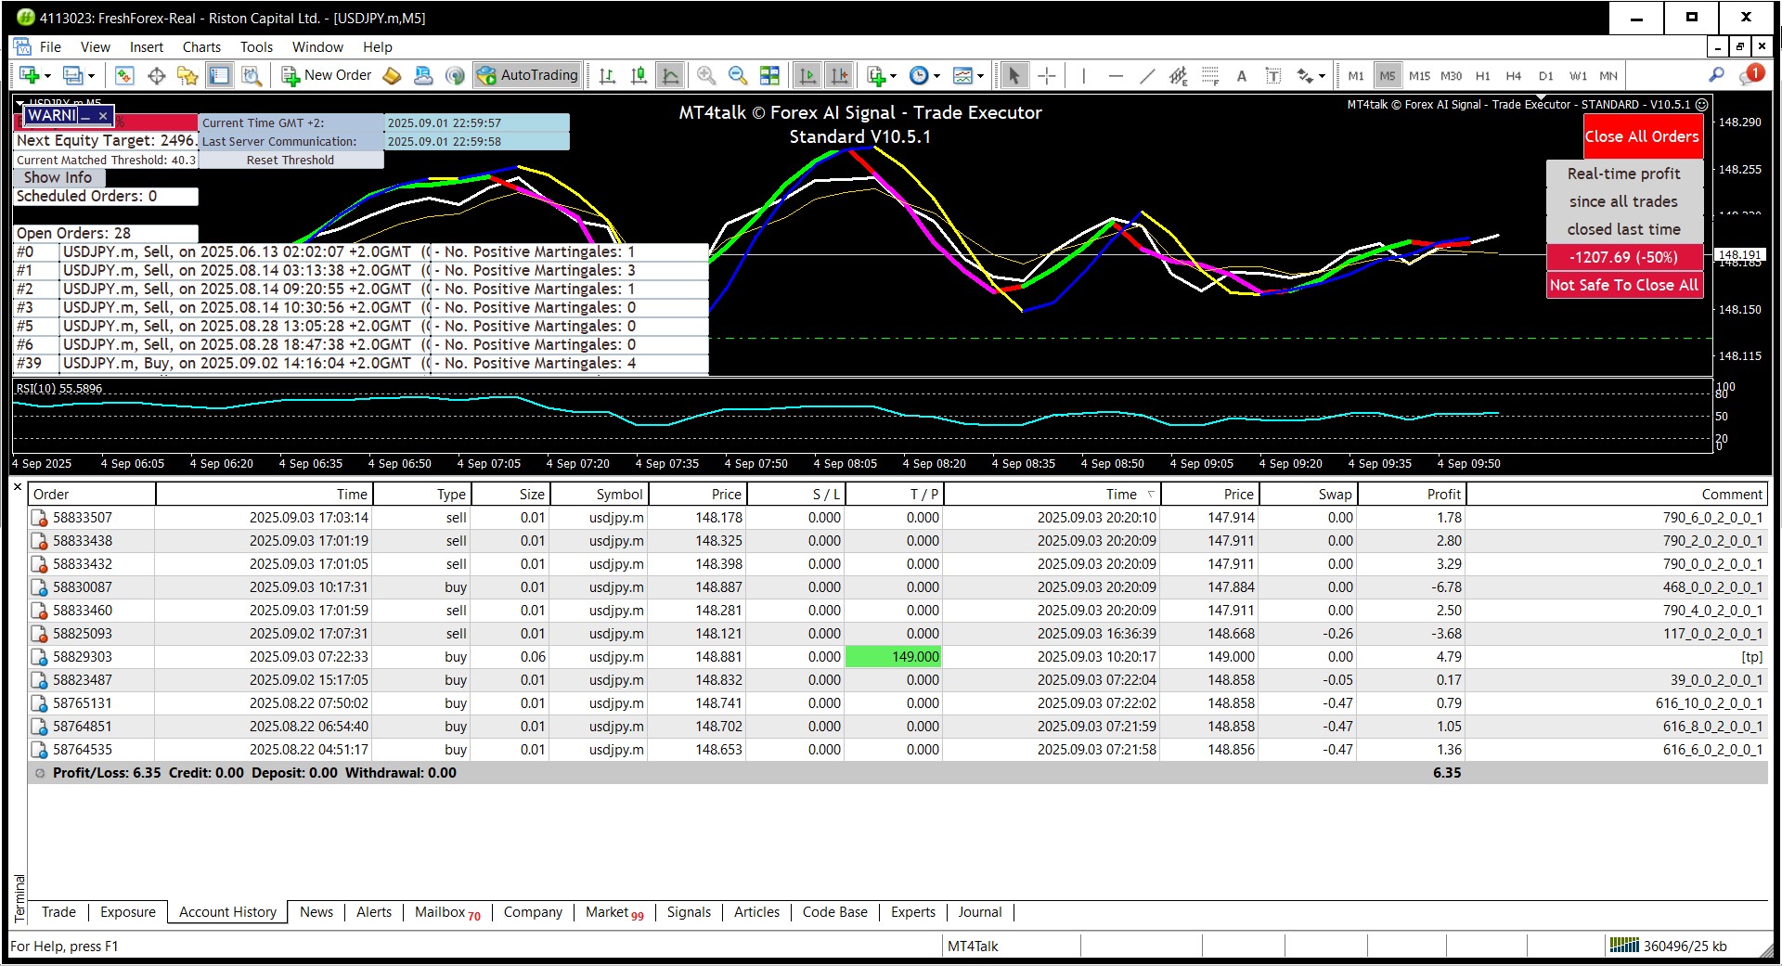Open the Strategy Tester icon
1782x966 pixels.
tap(251, 76)
